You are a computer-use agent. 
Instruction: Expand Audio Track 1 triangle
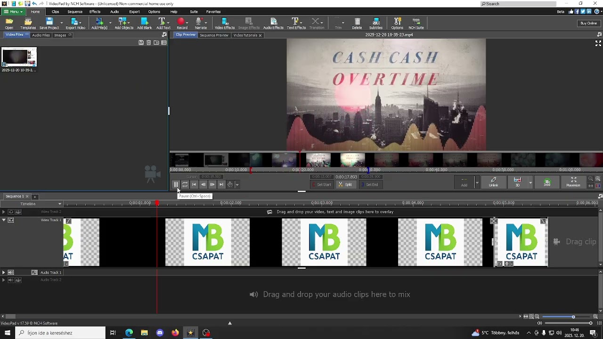coord(4,272)
